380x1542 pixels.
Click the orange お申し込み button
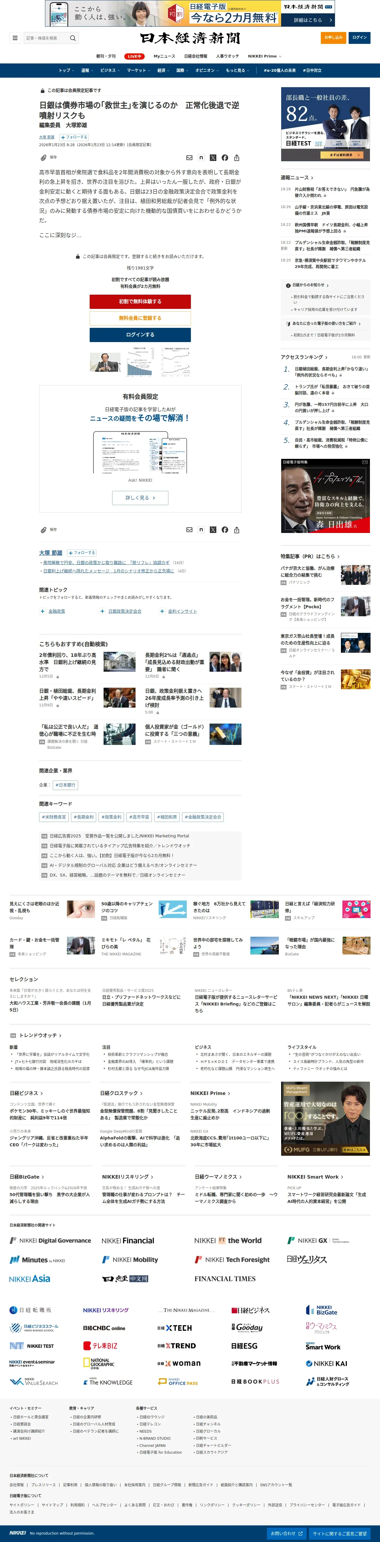pos(334,38)
